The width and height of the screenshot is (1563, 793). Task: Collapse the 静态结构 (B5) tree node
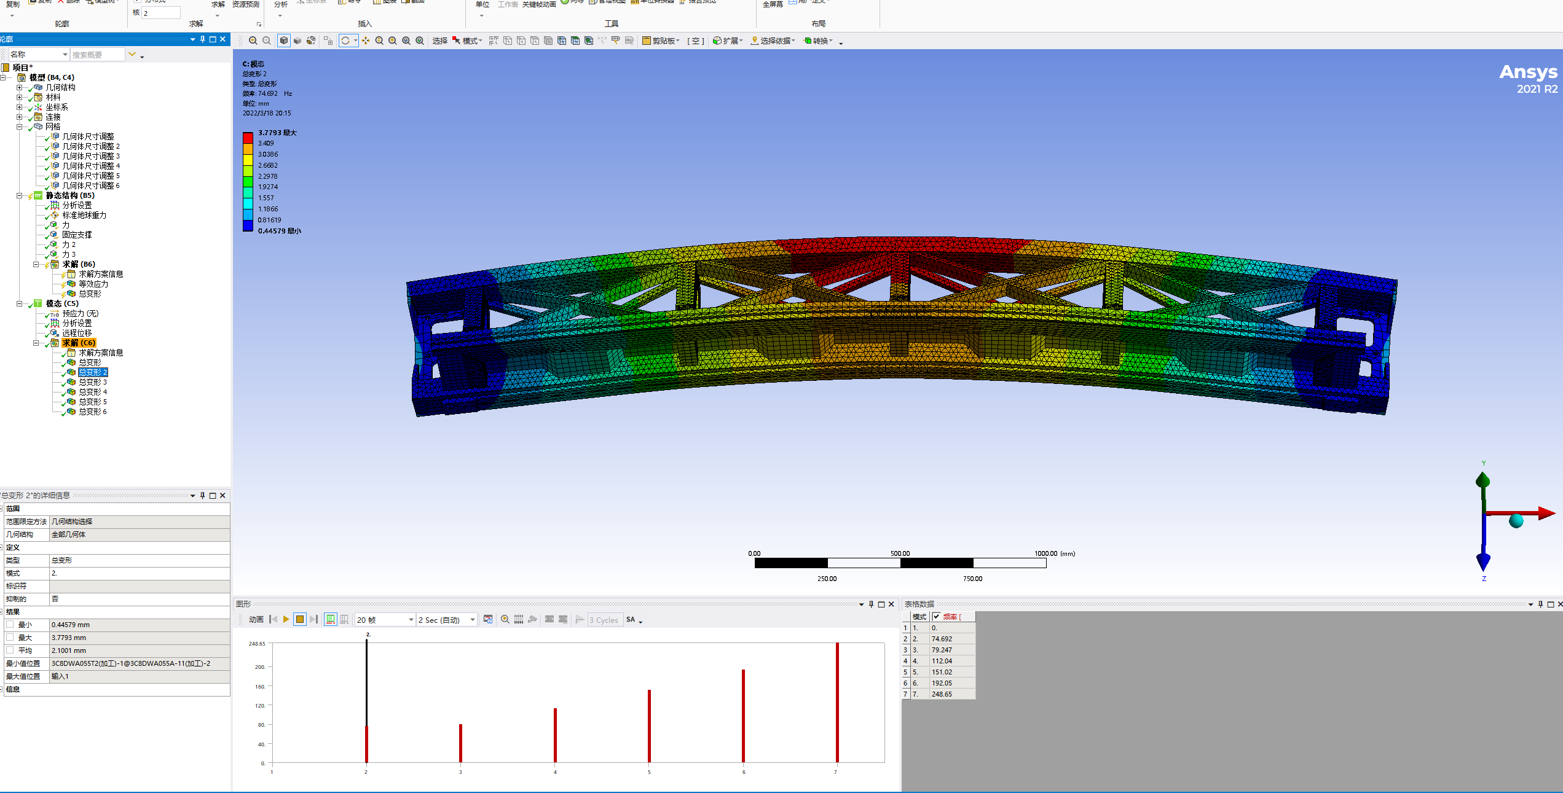[19, 196]
